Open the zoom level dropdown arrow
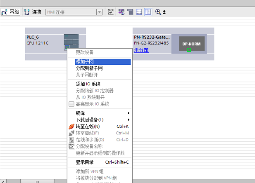Image resolution: width=255 pixels, height=183 pixels. click(x=164, y=12)
